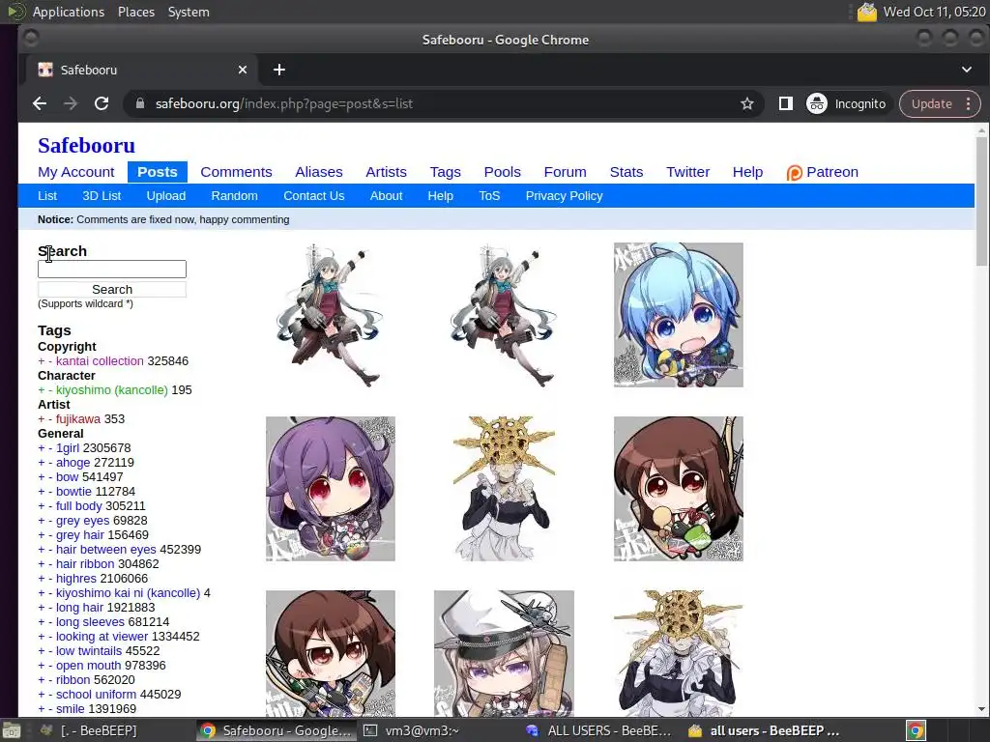Open a new tab with the plus button
Viewport: 990px width, 742px height.
coord(279,70)
